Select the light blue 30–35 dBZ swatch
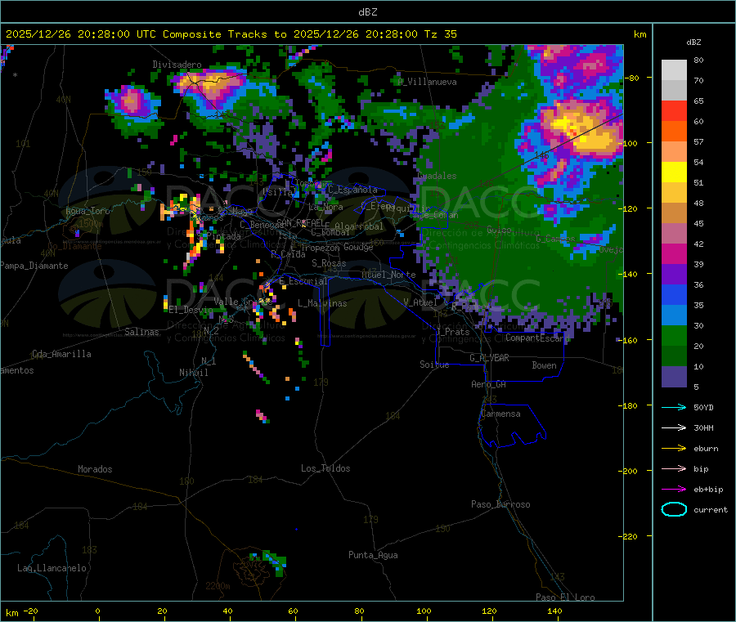The width and height of the screenshot is (736, 622). pyautogui.click(x=674, y=315)
